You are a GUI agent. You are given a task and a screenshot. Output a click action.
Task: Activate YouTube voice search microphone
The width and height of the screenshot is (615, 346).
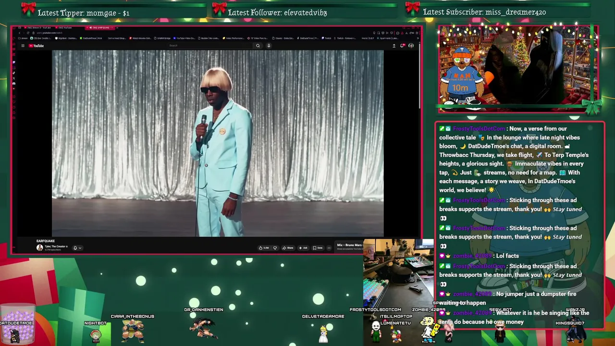[269, 46]
